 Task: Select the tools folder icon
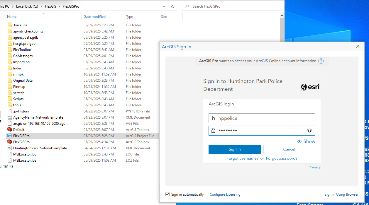pos(10,105)
